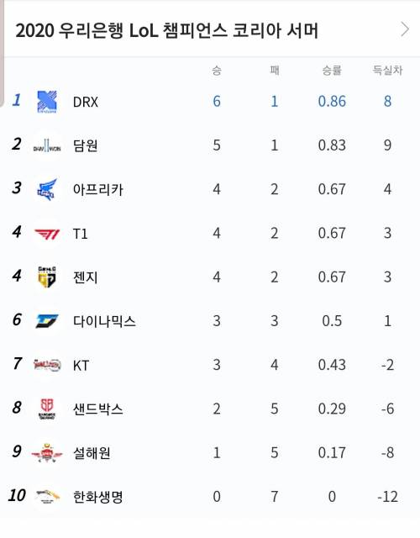This screenshot has height=538, width=420.
Task: Open the 샌드박스 team name
Action: (98, 409)
